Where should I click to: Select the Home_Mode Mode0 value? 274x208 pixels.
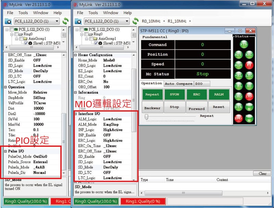pyautogui.click(x=109, y=60)
